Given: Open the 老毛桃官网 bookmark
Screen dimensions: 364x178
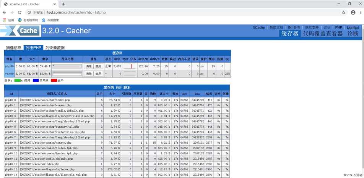Looking at the screenshot, I should coord(28,20).
